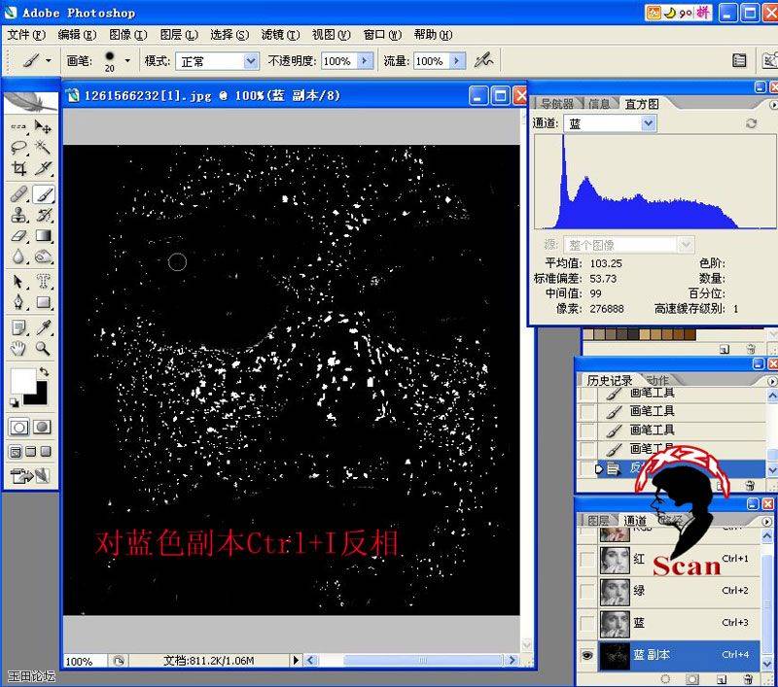778x687 pixels.
Task: Open the 流量 slider arrow
Action: 457,61
